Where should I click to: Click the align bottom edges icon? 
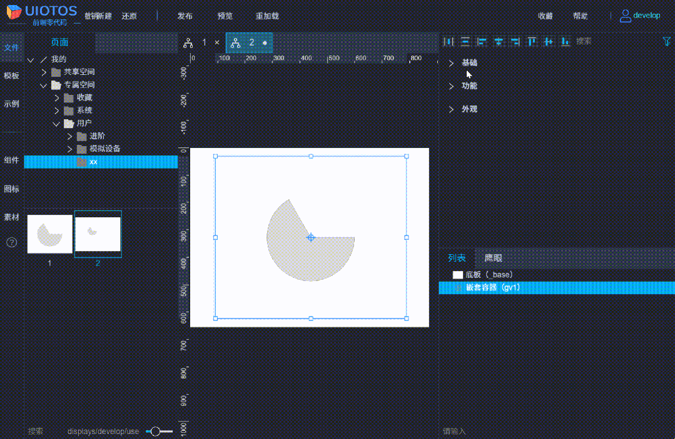pyautogui.click(x=566, y=42)
